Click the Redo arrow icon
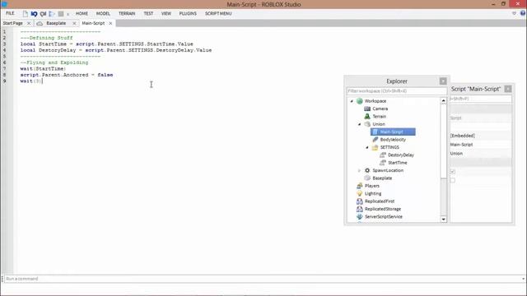 (43, 14)
